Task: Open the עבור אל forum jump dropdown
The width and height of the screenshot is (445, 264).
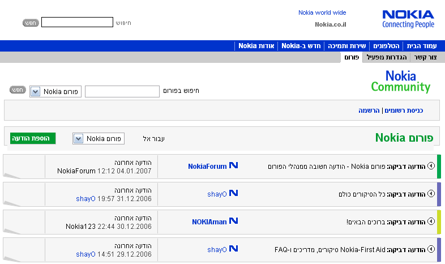Action: (99, 139)
